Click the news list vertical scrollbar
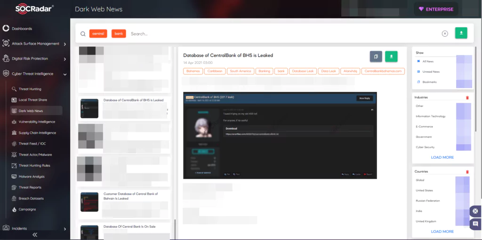Viewport: 482px width, 240px height. 175,230
